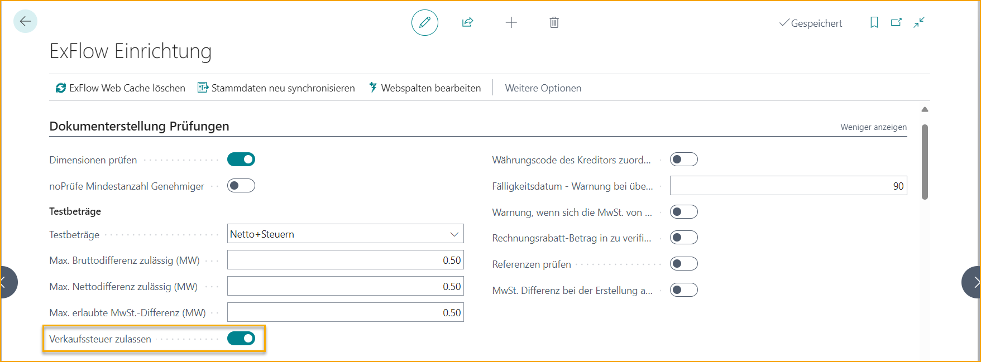Click the Gespeichert status text

pyautogui.click(x=816, y=23)
